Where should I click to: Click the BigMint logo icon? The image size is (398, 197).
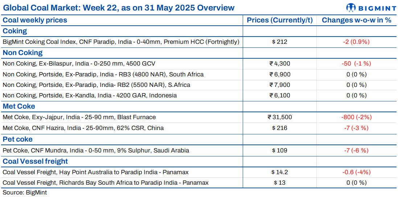(x=351, y=8)
